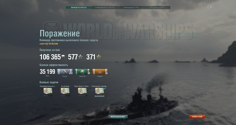Open the 'Подробный отчёт' tab

(x=131, y=8)
